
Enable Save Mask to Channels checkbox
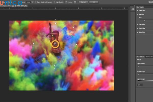[36, 2]
